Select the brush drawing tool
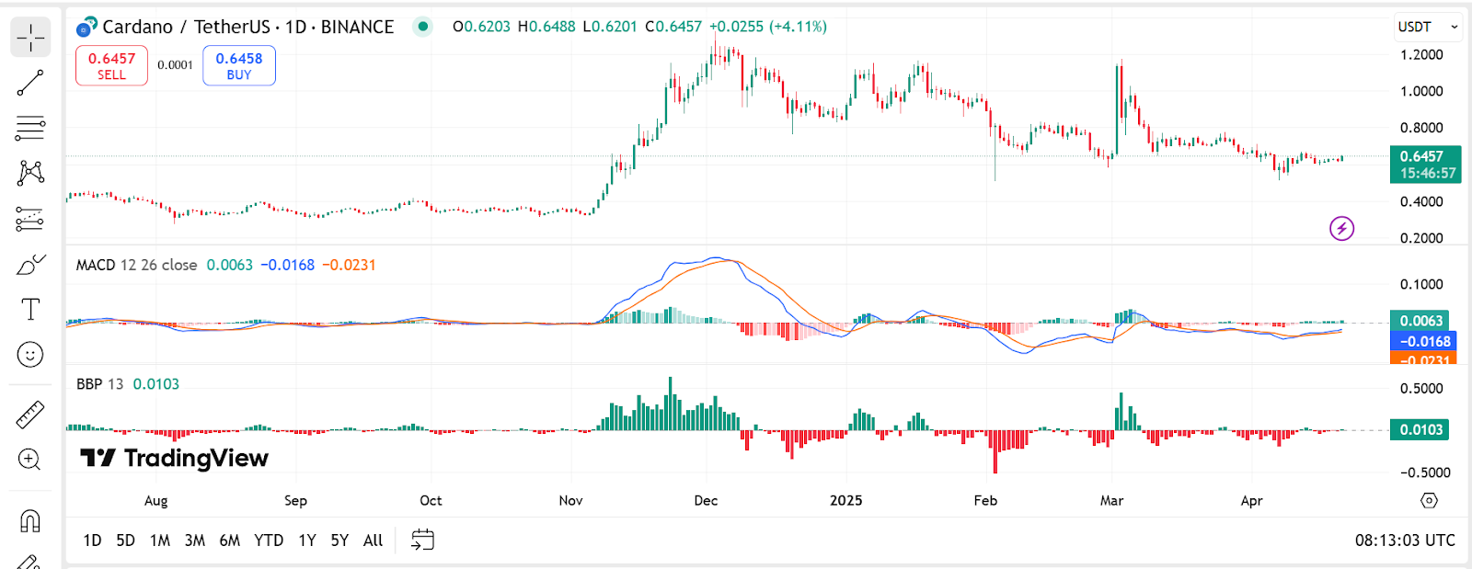Image resolution: width=1472 pixels, height=569 pixels. click(30, 265)
